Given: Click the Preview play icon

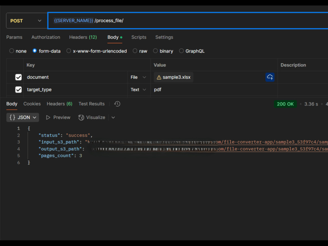Looking at the screenshot, I should 48,117.
